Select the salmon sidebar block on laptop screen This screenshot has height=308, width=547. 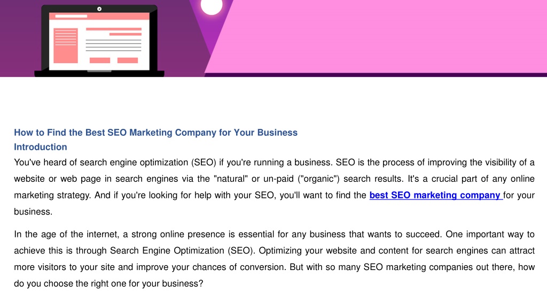(66, 46)
